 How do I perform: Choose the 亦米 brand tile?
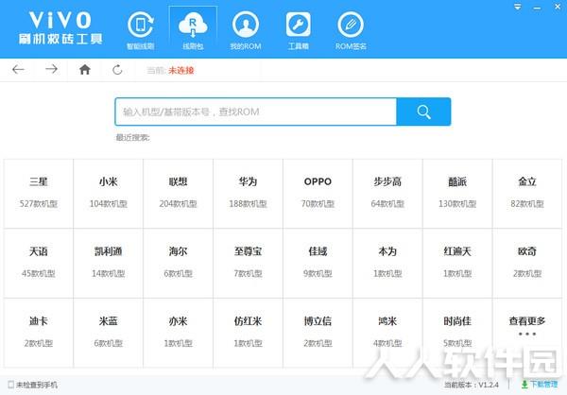(x=178, y=333)
